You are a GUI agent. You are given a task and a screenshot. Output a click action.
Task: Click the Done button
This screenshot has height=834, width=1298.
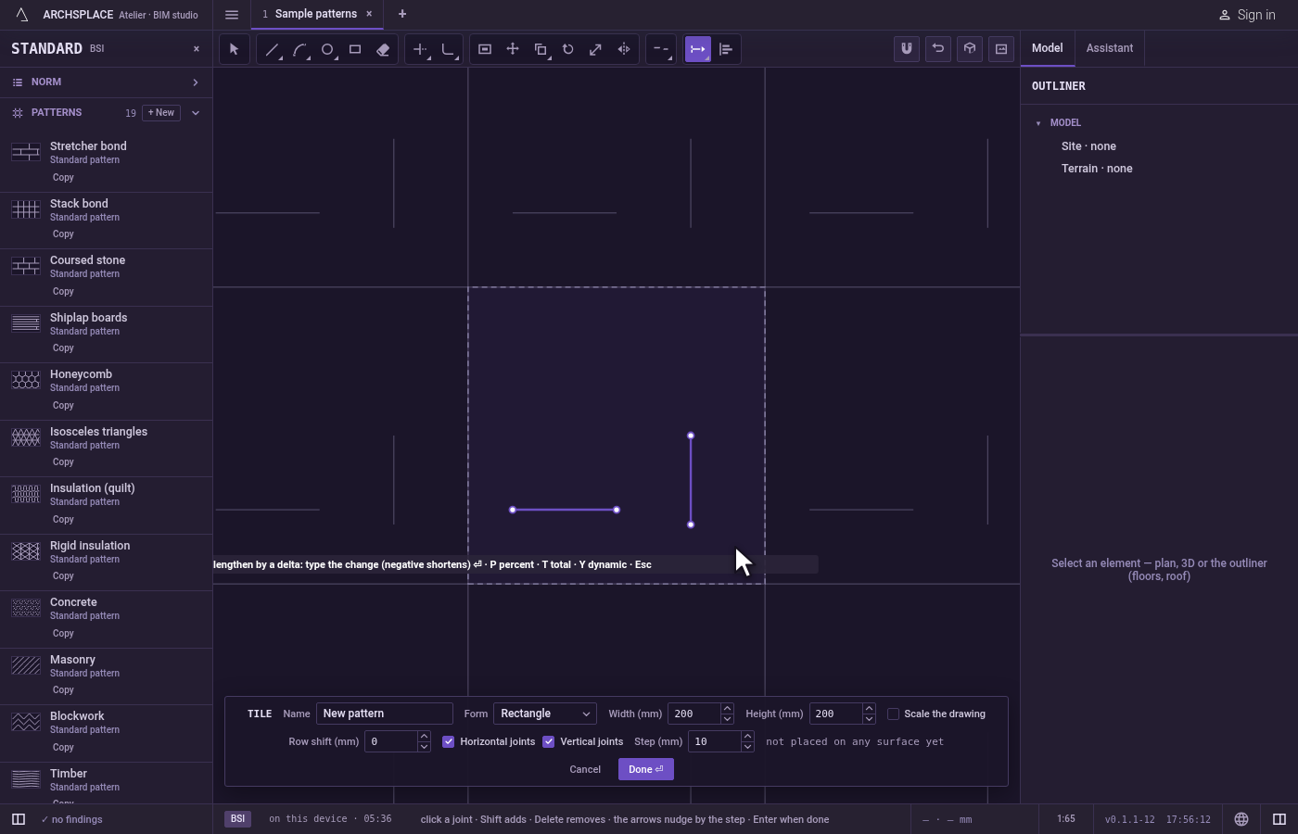tap(646, 769)
